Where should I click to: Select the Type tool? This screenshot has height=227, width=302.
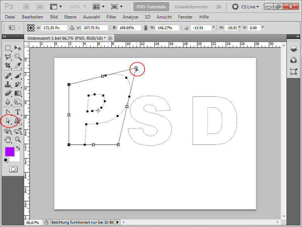point(18,112)
